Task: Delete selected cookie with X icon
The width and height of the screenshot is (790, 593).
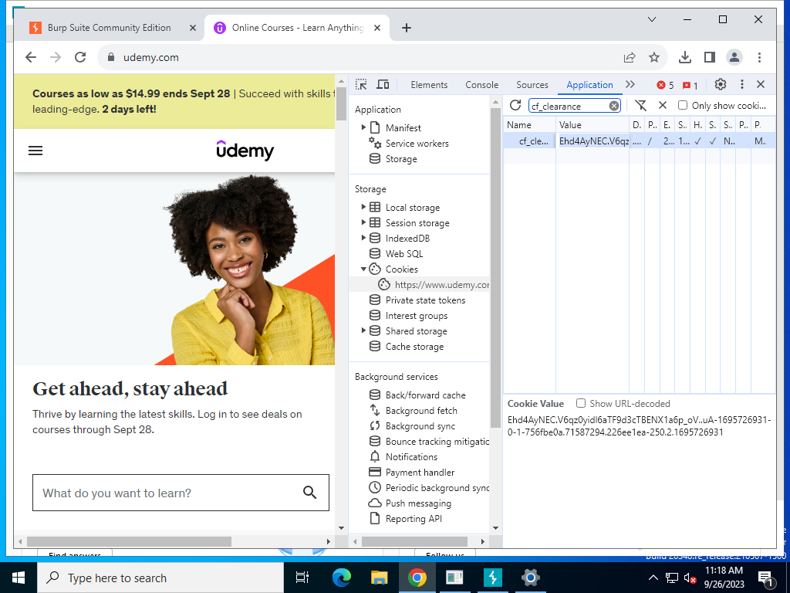Action: [663, 105]
